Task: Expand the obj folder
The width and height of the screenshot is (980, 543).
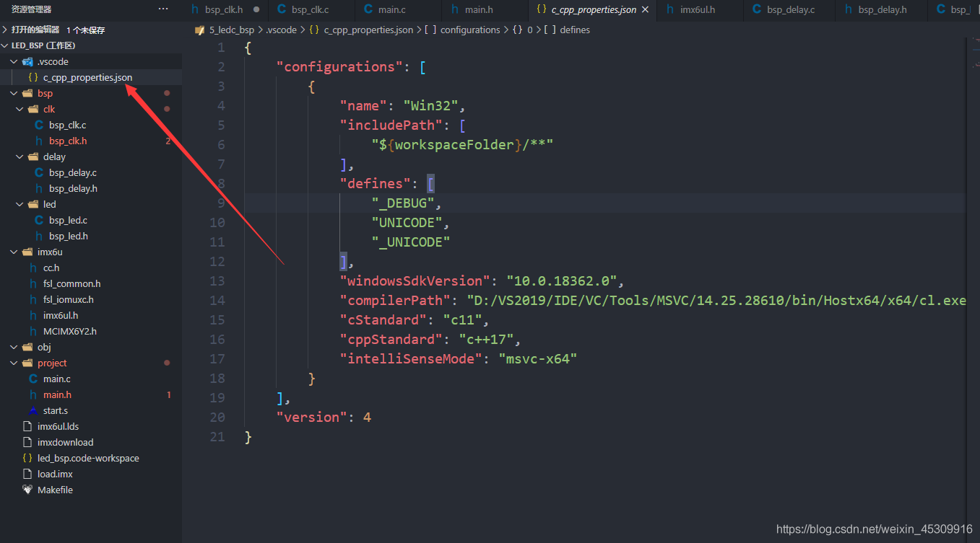Action: (14, 347)
